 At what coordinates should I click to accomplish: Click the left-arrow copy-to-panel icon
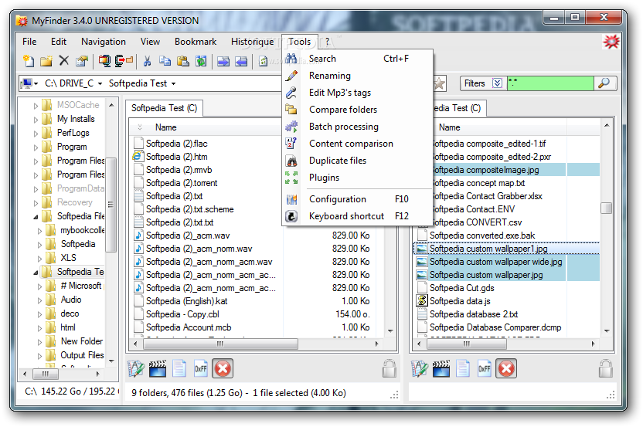tap(241, 62)
